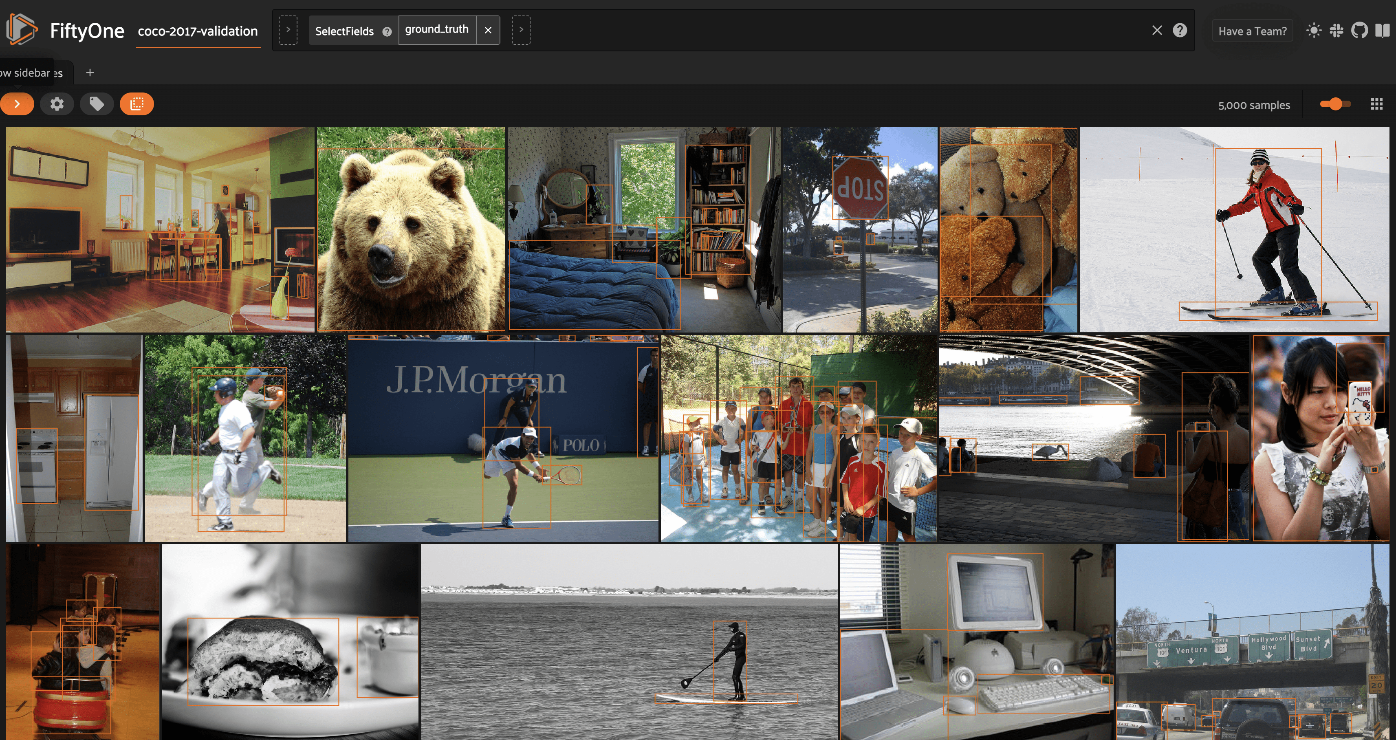Click the FiftyOne logo icon
Viewport: 1396px width, 740px height.
pos(22,29)
